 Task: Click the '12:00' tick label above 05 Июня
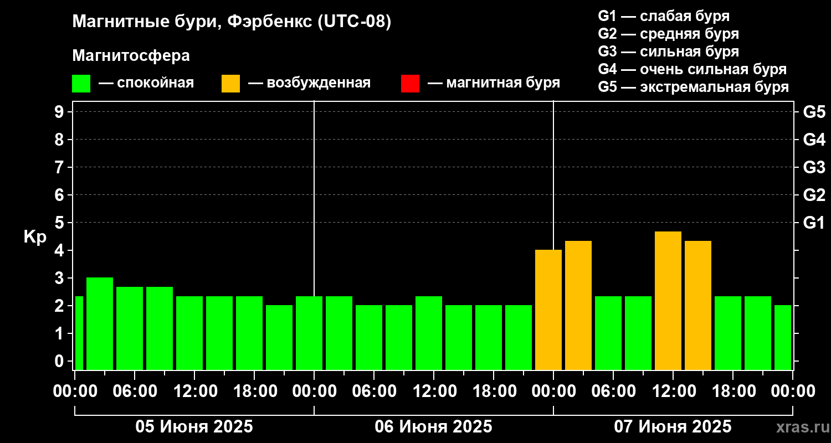[194, 392]
